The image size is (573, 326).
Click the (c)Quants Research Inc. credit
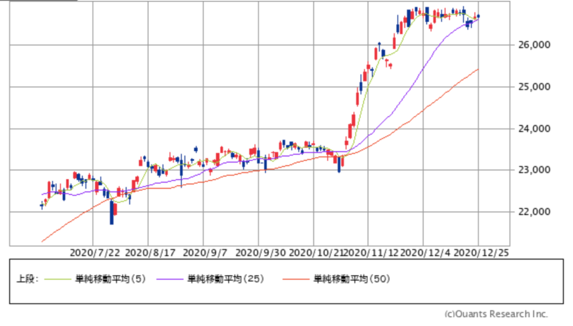[x=496, y=314]
